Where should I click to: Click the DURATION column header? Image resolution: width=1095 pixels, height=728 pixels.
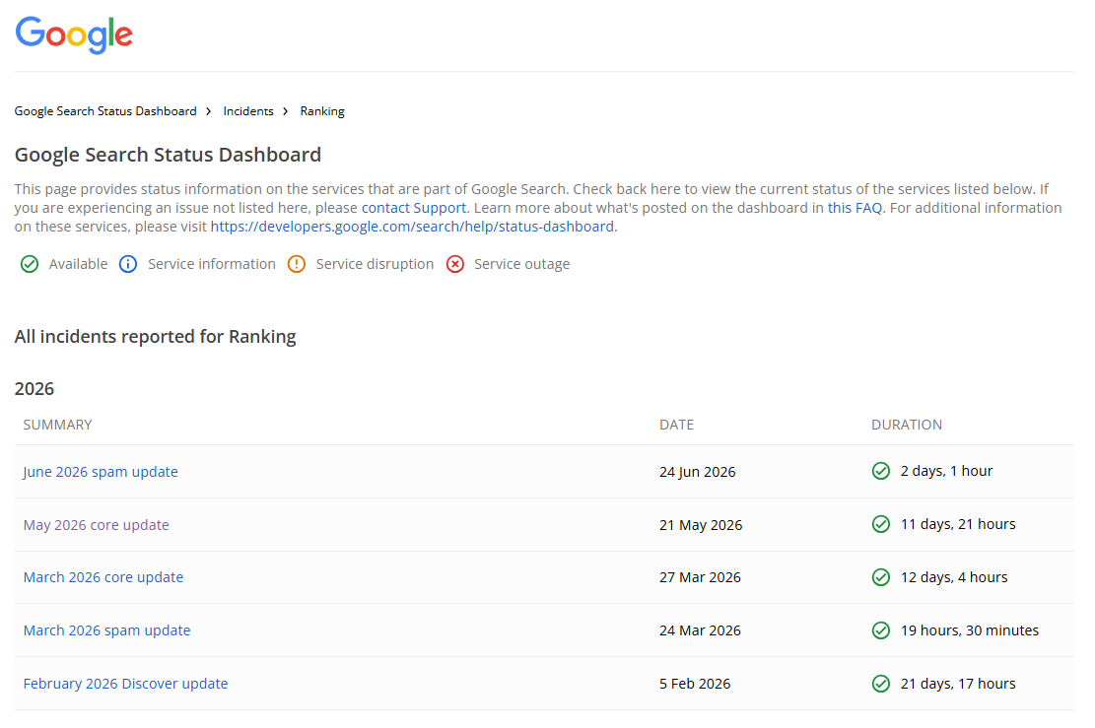[x=907, y=425]
